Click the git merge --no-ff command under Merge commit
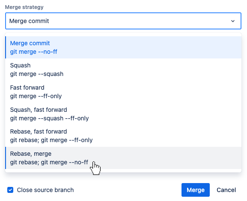 [x=33, y=52]
